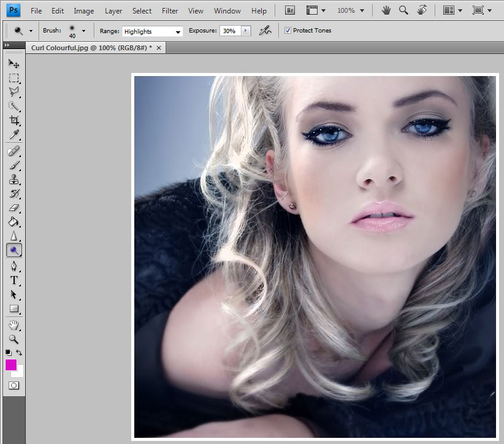Viewport: 504px width, 444px height.
Task: Toggle Quick Mask mode
Action: pyautogui.click(x=14, y=386)
